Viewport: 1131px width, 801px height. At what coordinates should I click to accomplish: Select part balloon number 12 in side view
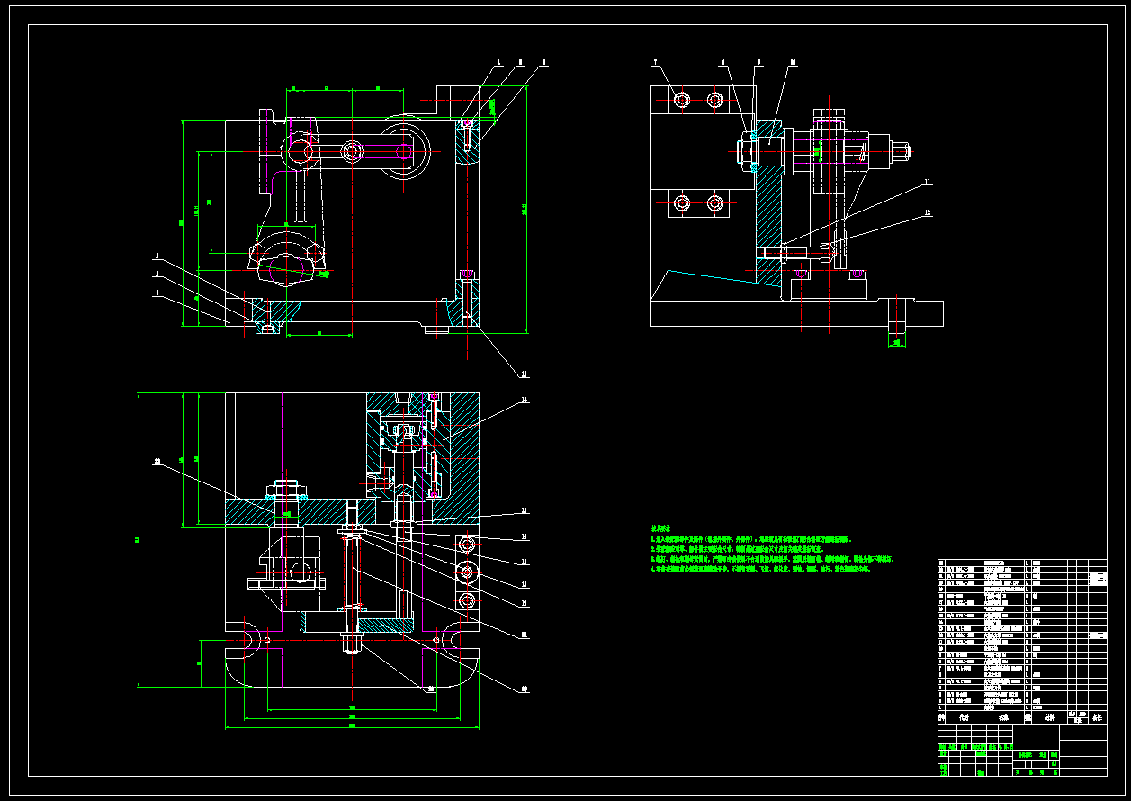927,213
